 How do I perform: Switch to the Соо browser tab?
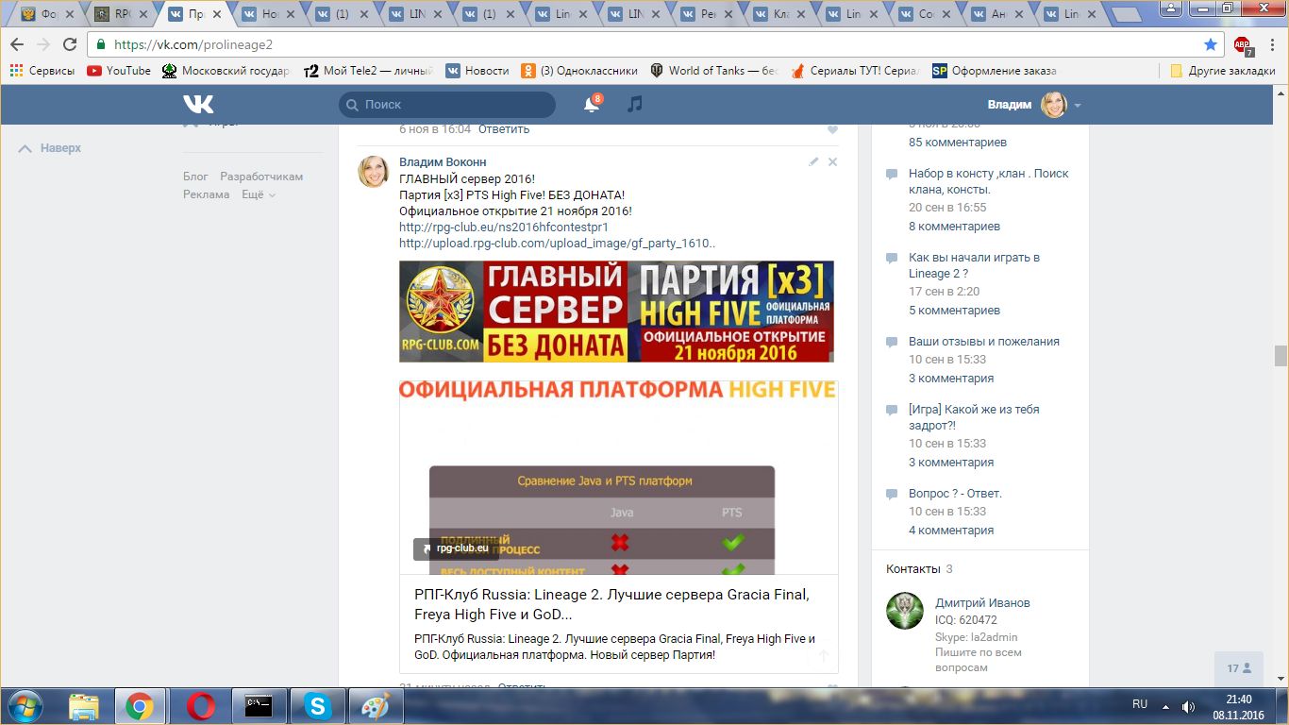(926, 14)
